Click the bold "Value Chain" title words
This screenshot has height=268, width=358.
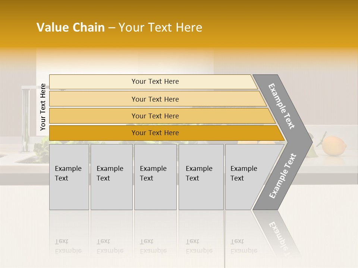click(x=70, y=28)
